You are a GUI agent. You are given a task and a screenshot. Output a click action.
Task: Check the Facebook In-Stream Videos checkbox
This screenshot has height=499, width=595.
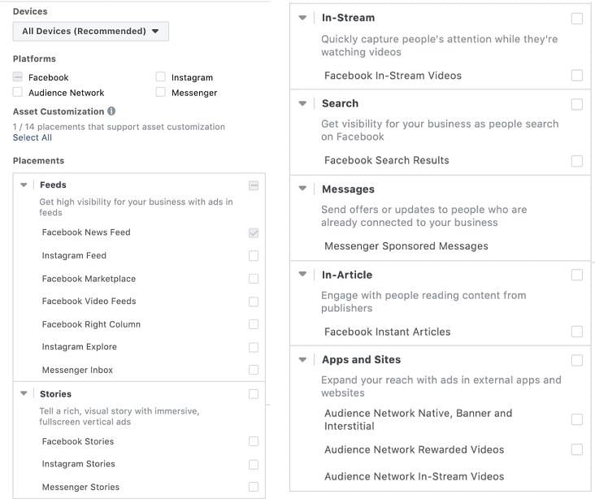coord(577,75)
